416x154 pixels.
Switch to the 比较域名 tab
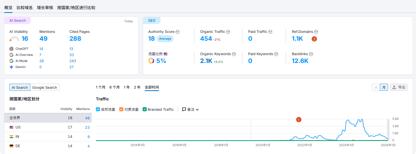[25, 8]
